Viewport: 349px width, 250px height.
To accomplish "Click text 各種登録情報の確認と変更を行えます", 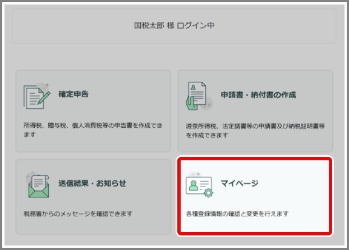I will point(237,214).
